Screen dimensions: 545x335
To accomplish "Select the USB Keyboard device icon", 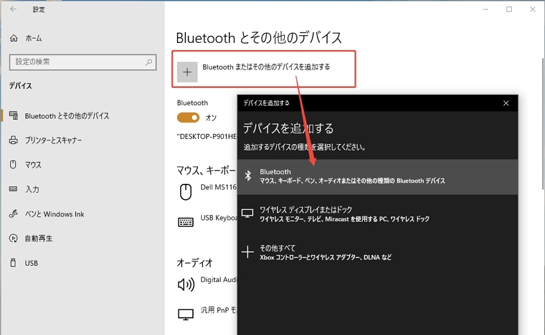I will [185, 222].
